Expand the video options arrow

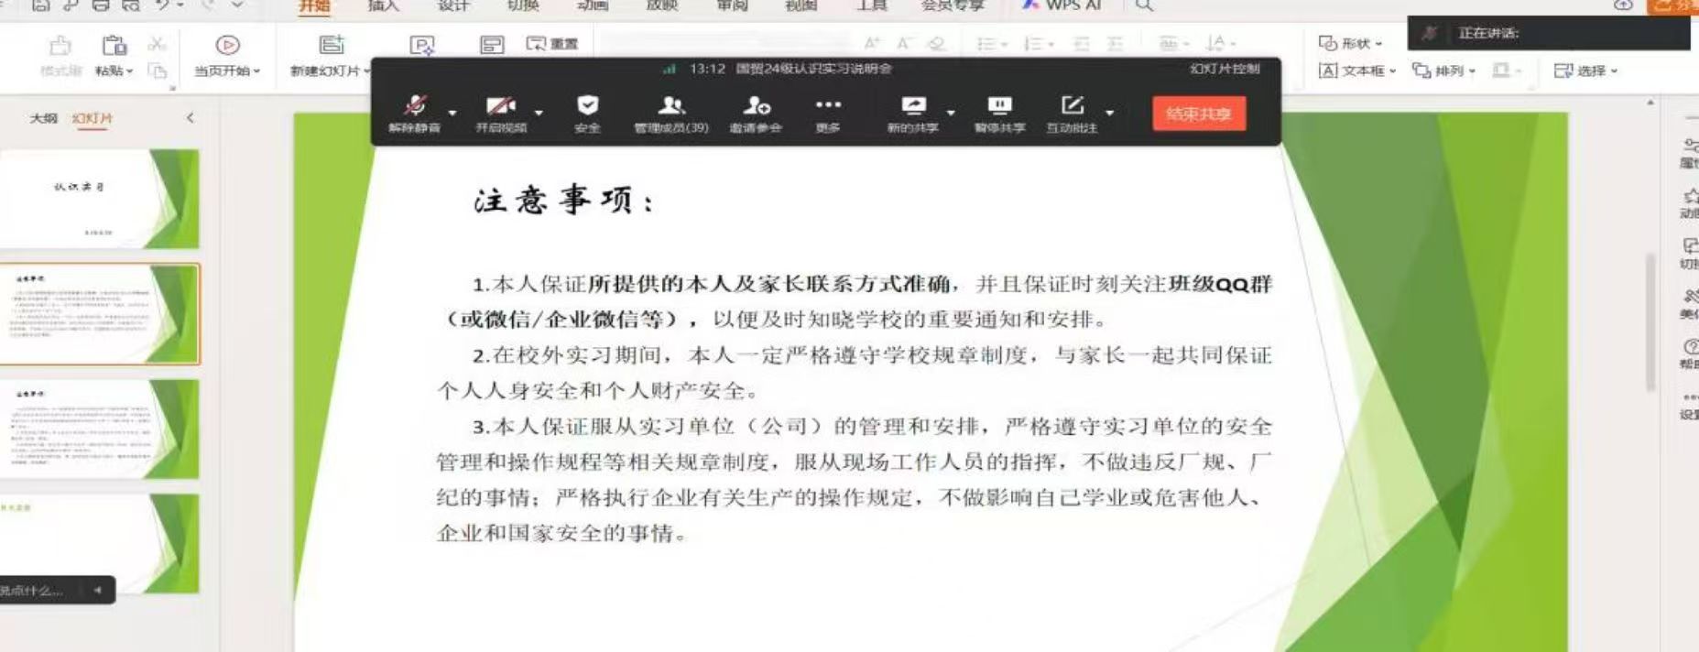539,113
